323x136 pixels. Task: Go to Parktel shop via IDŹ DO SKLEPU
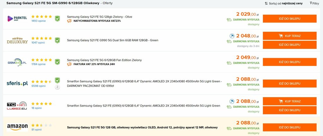coord(290,19)
